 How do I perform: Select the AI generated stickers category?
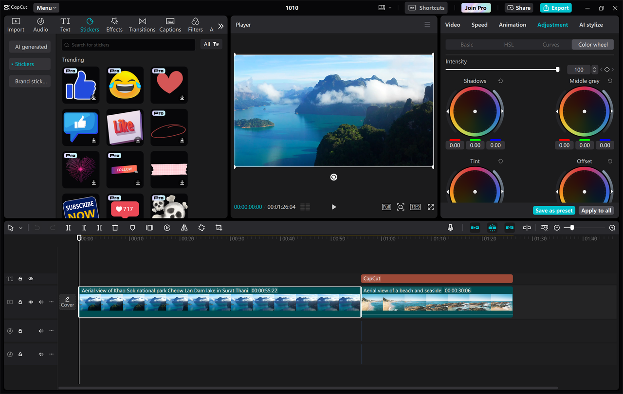click(30, 47)
